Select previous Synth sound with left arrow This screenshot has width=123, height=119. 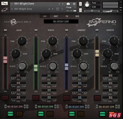click(x=36, y=106)
